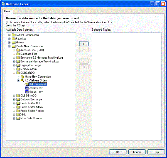Expand the Public Folder ACL node
Image resolution: width=167 pixels, height=158 pixels.
point(14,103)
